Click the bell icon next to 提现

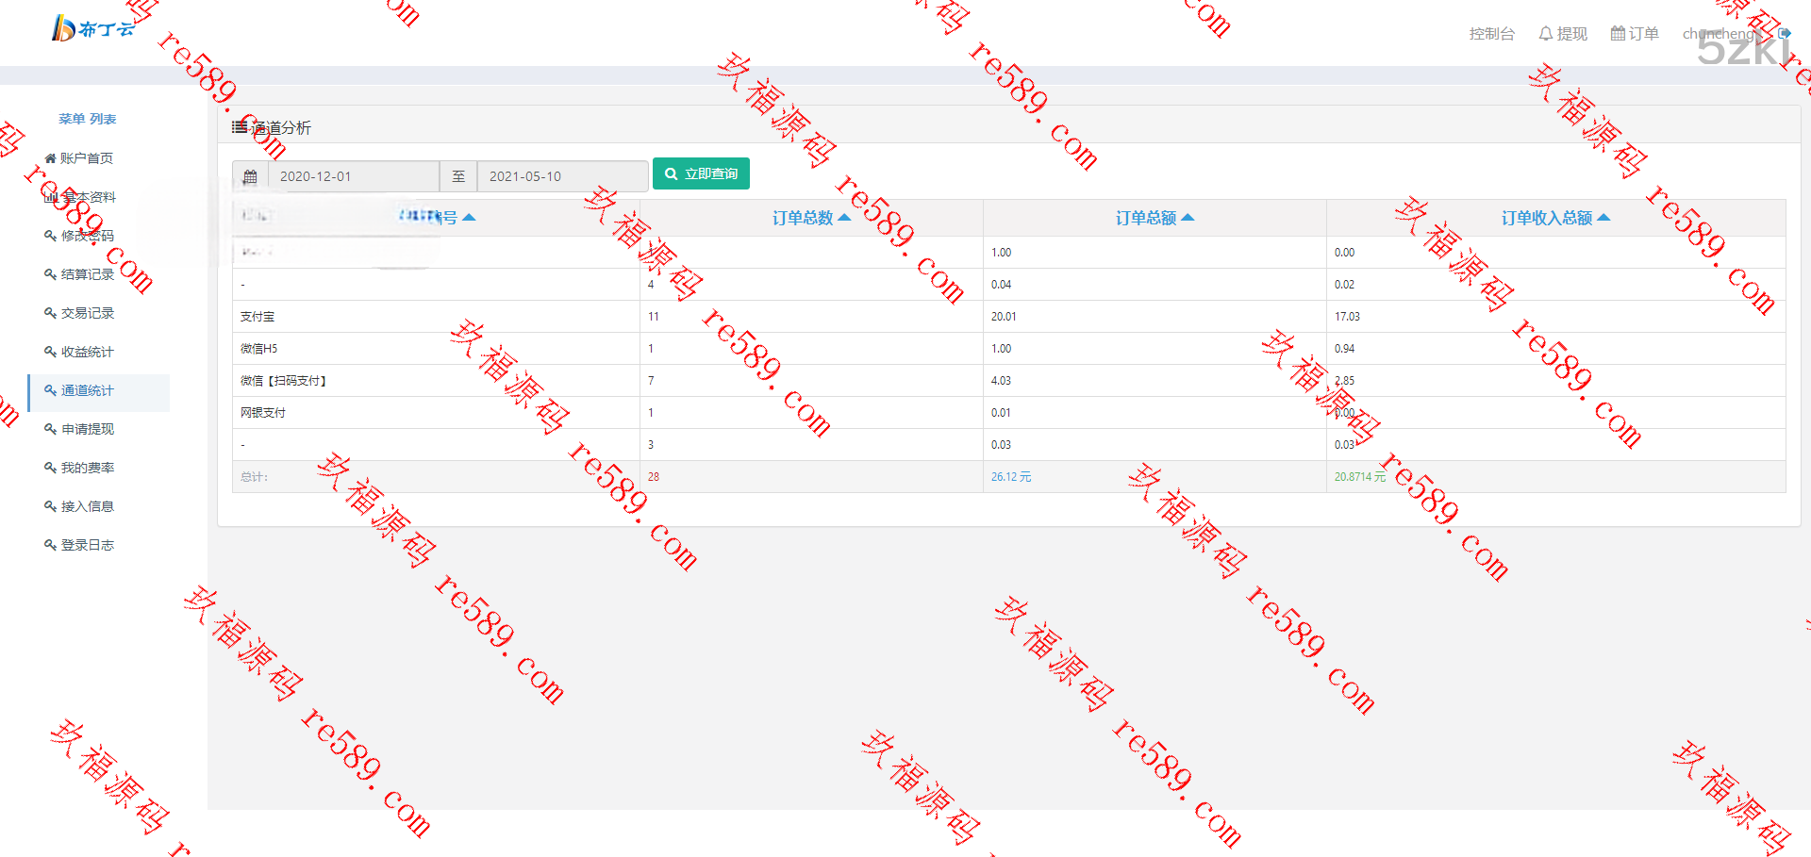pyautogui.click(x=1545, y=34)
